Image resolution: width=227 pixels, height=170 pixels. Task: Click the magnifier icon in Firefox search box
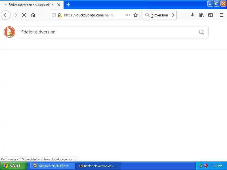point(147,15)
